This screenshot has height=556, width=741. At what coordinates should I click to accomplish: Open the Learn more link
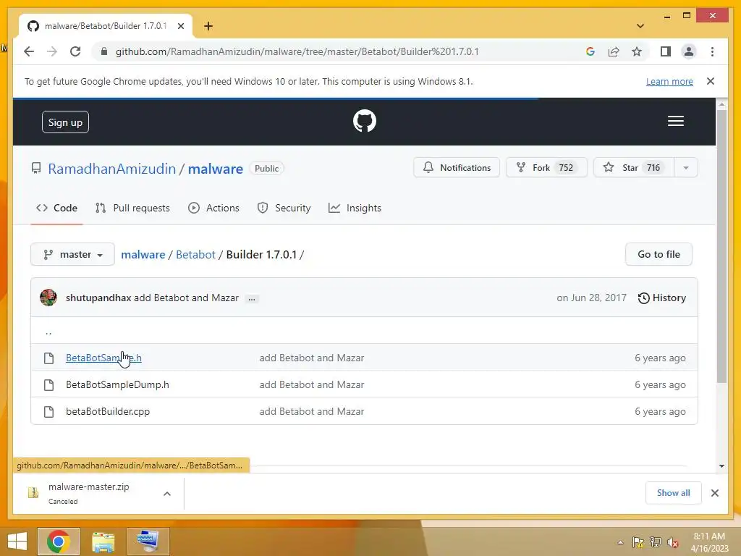pyautogui.click(x=669, y=81)
